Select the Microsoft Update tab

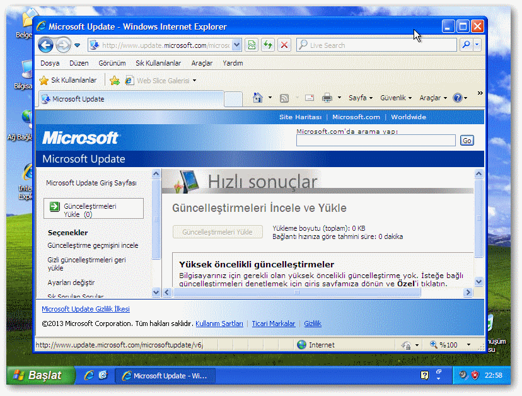coord(131,99)
